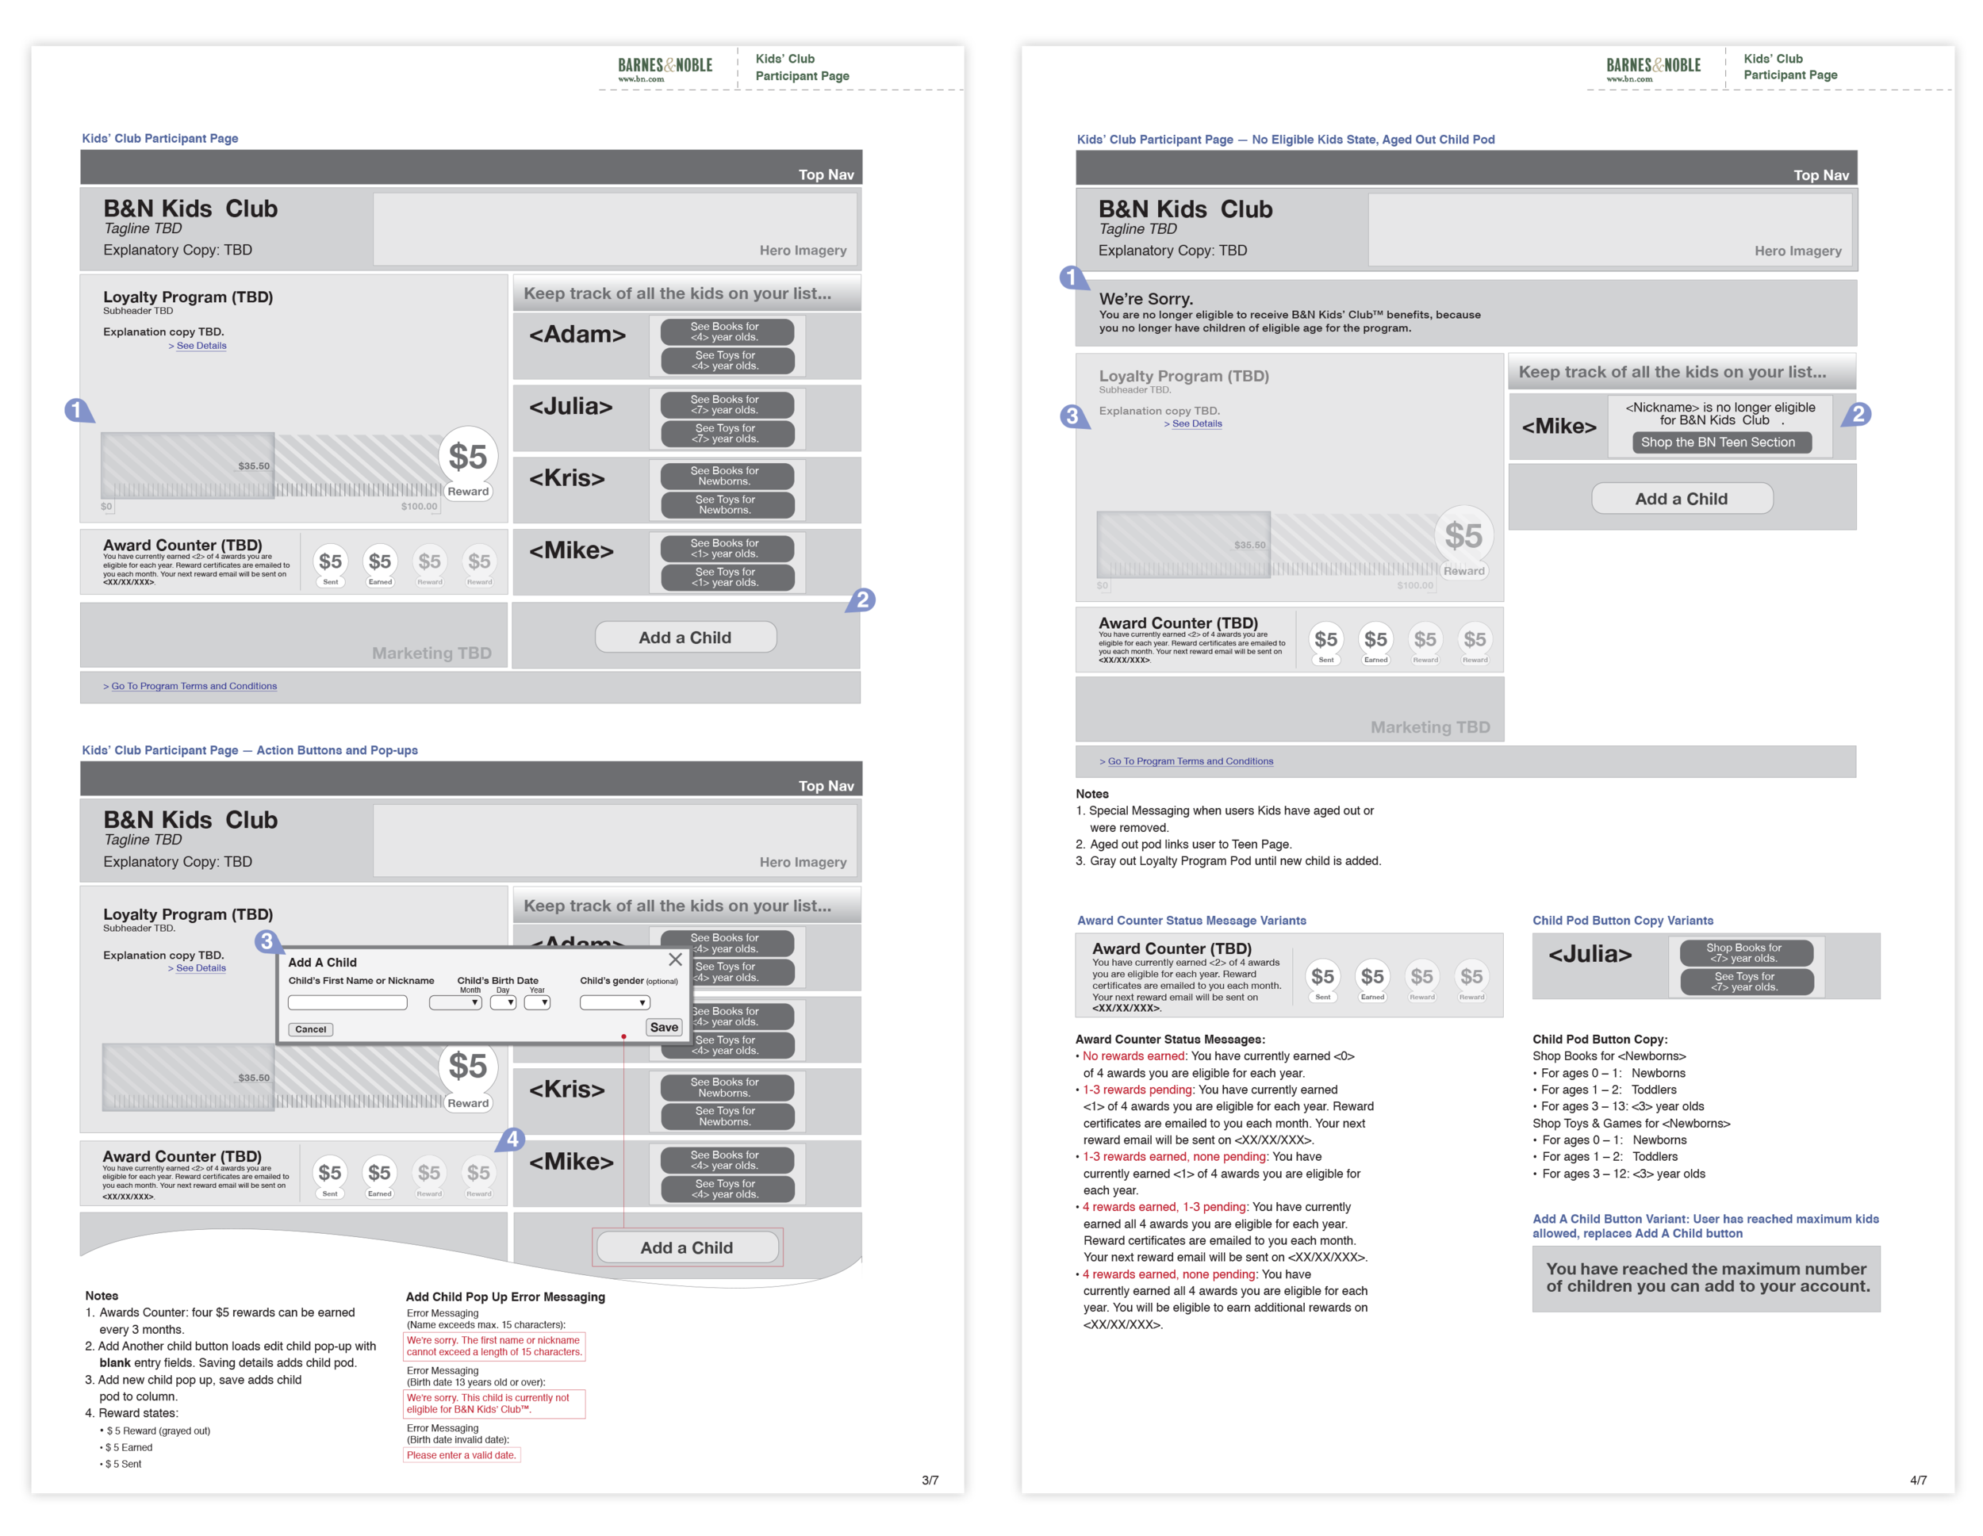The height and width of the screenshot is (1536, 1983).
Task: Click Mike's See Books for <4> year olds
Action: coord(727,1160)
